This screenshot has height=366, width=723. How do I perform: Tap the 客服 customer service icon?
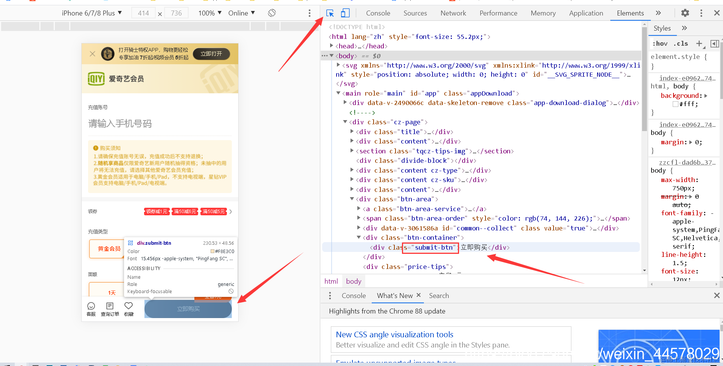pyautogui.click(x=91, y=309)
